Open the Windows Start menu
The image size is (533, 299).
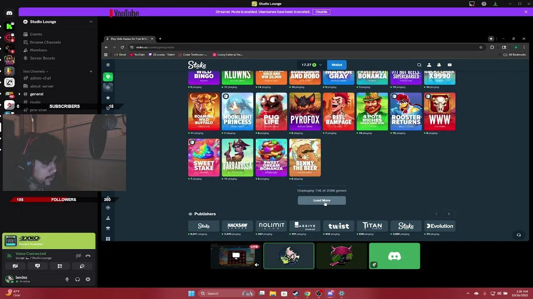click(x=191, y=294)
